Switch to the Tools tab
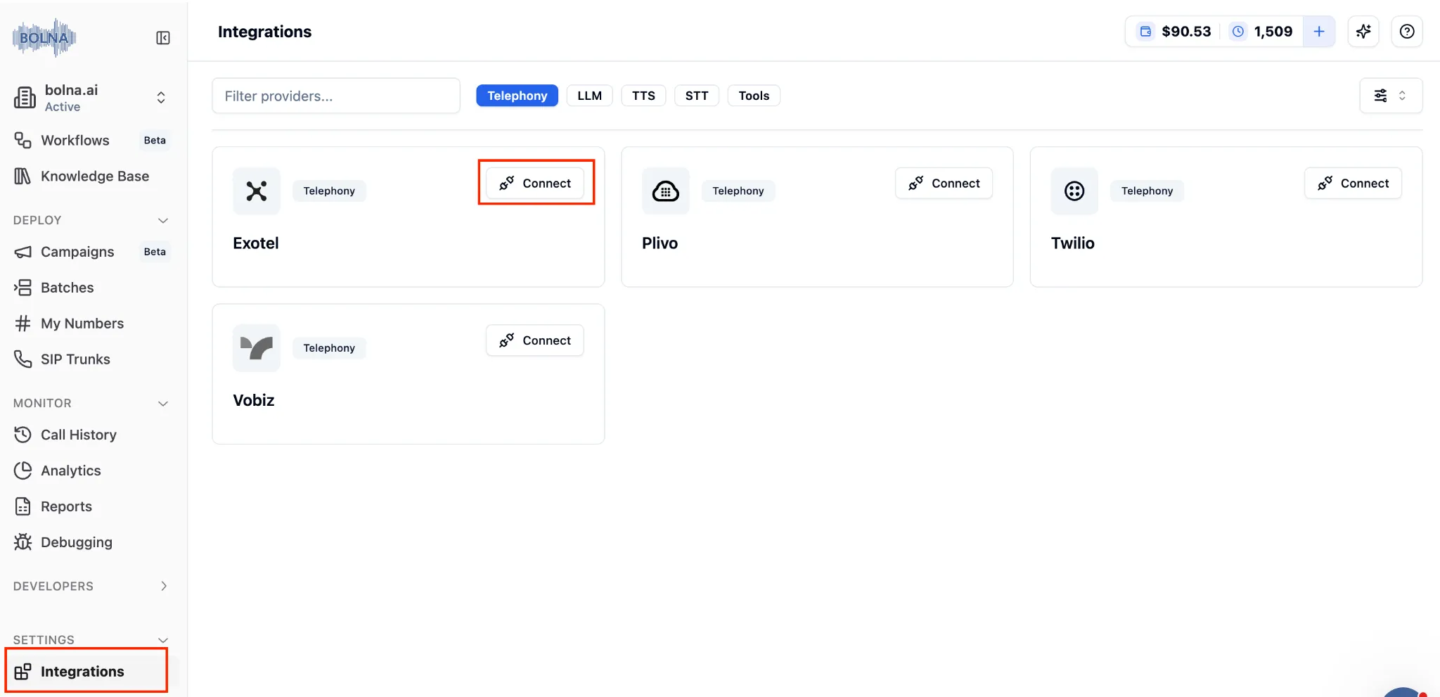The height and width of the screenshot is (697, 1440). 754,96
